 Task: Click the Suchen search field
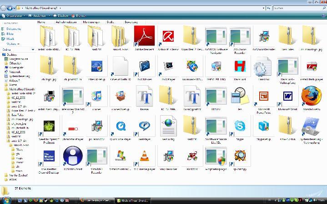(298, 8)
